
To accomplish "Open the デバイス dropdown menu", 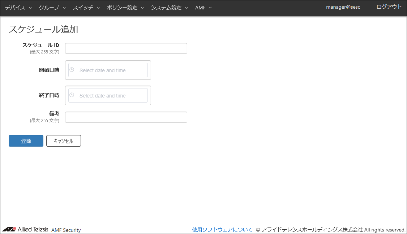I will (x=18, y=8).
